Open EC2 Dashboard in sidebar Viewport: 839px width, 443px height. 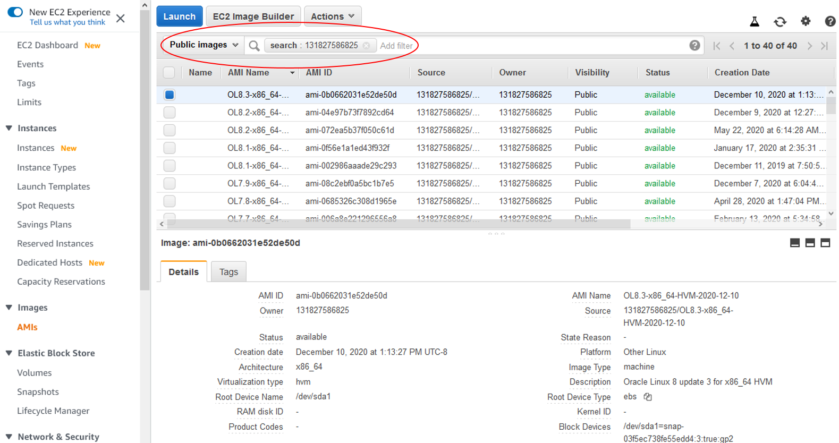pos(47,45)
